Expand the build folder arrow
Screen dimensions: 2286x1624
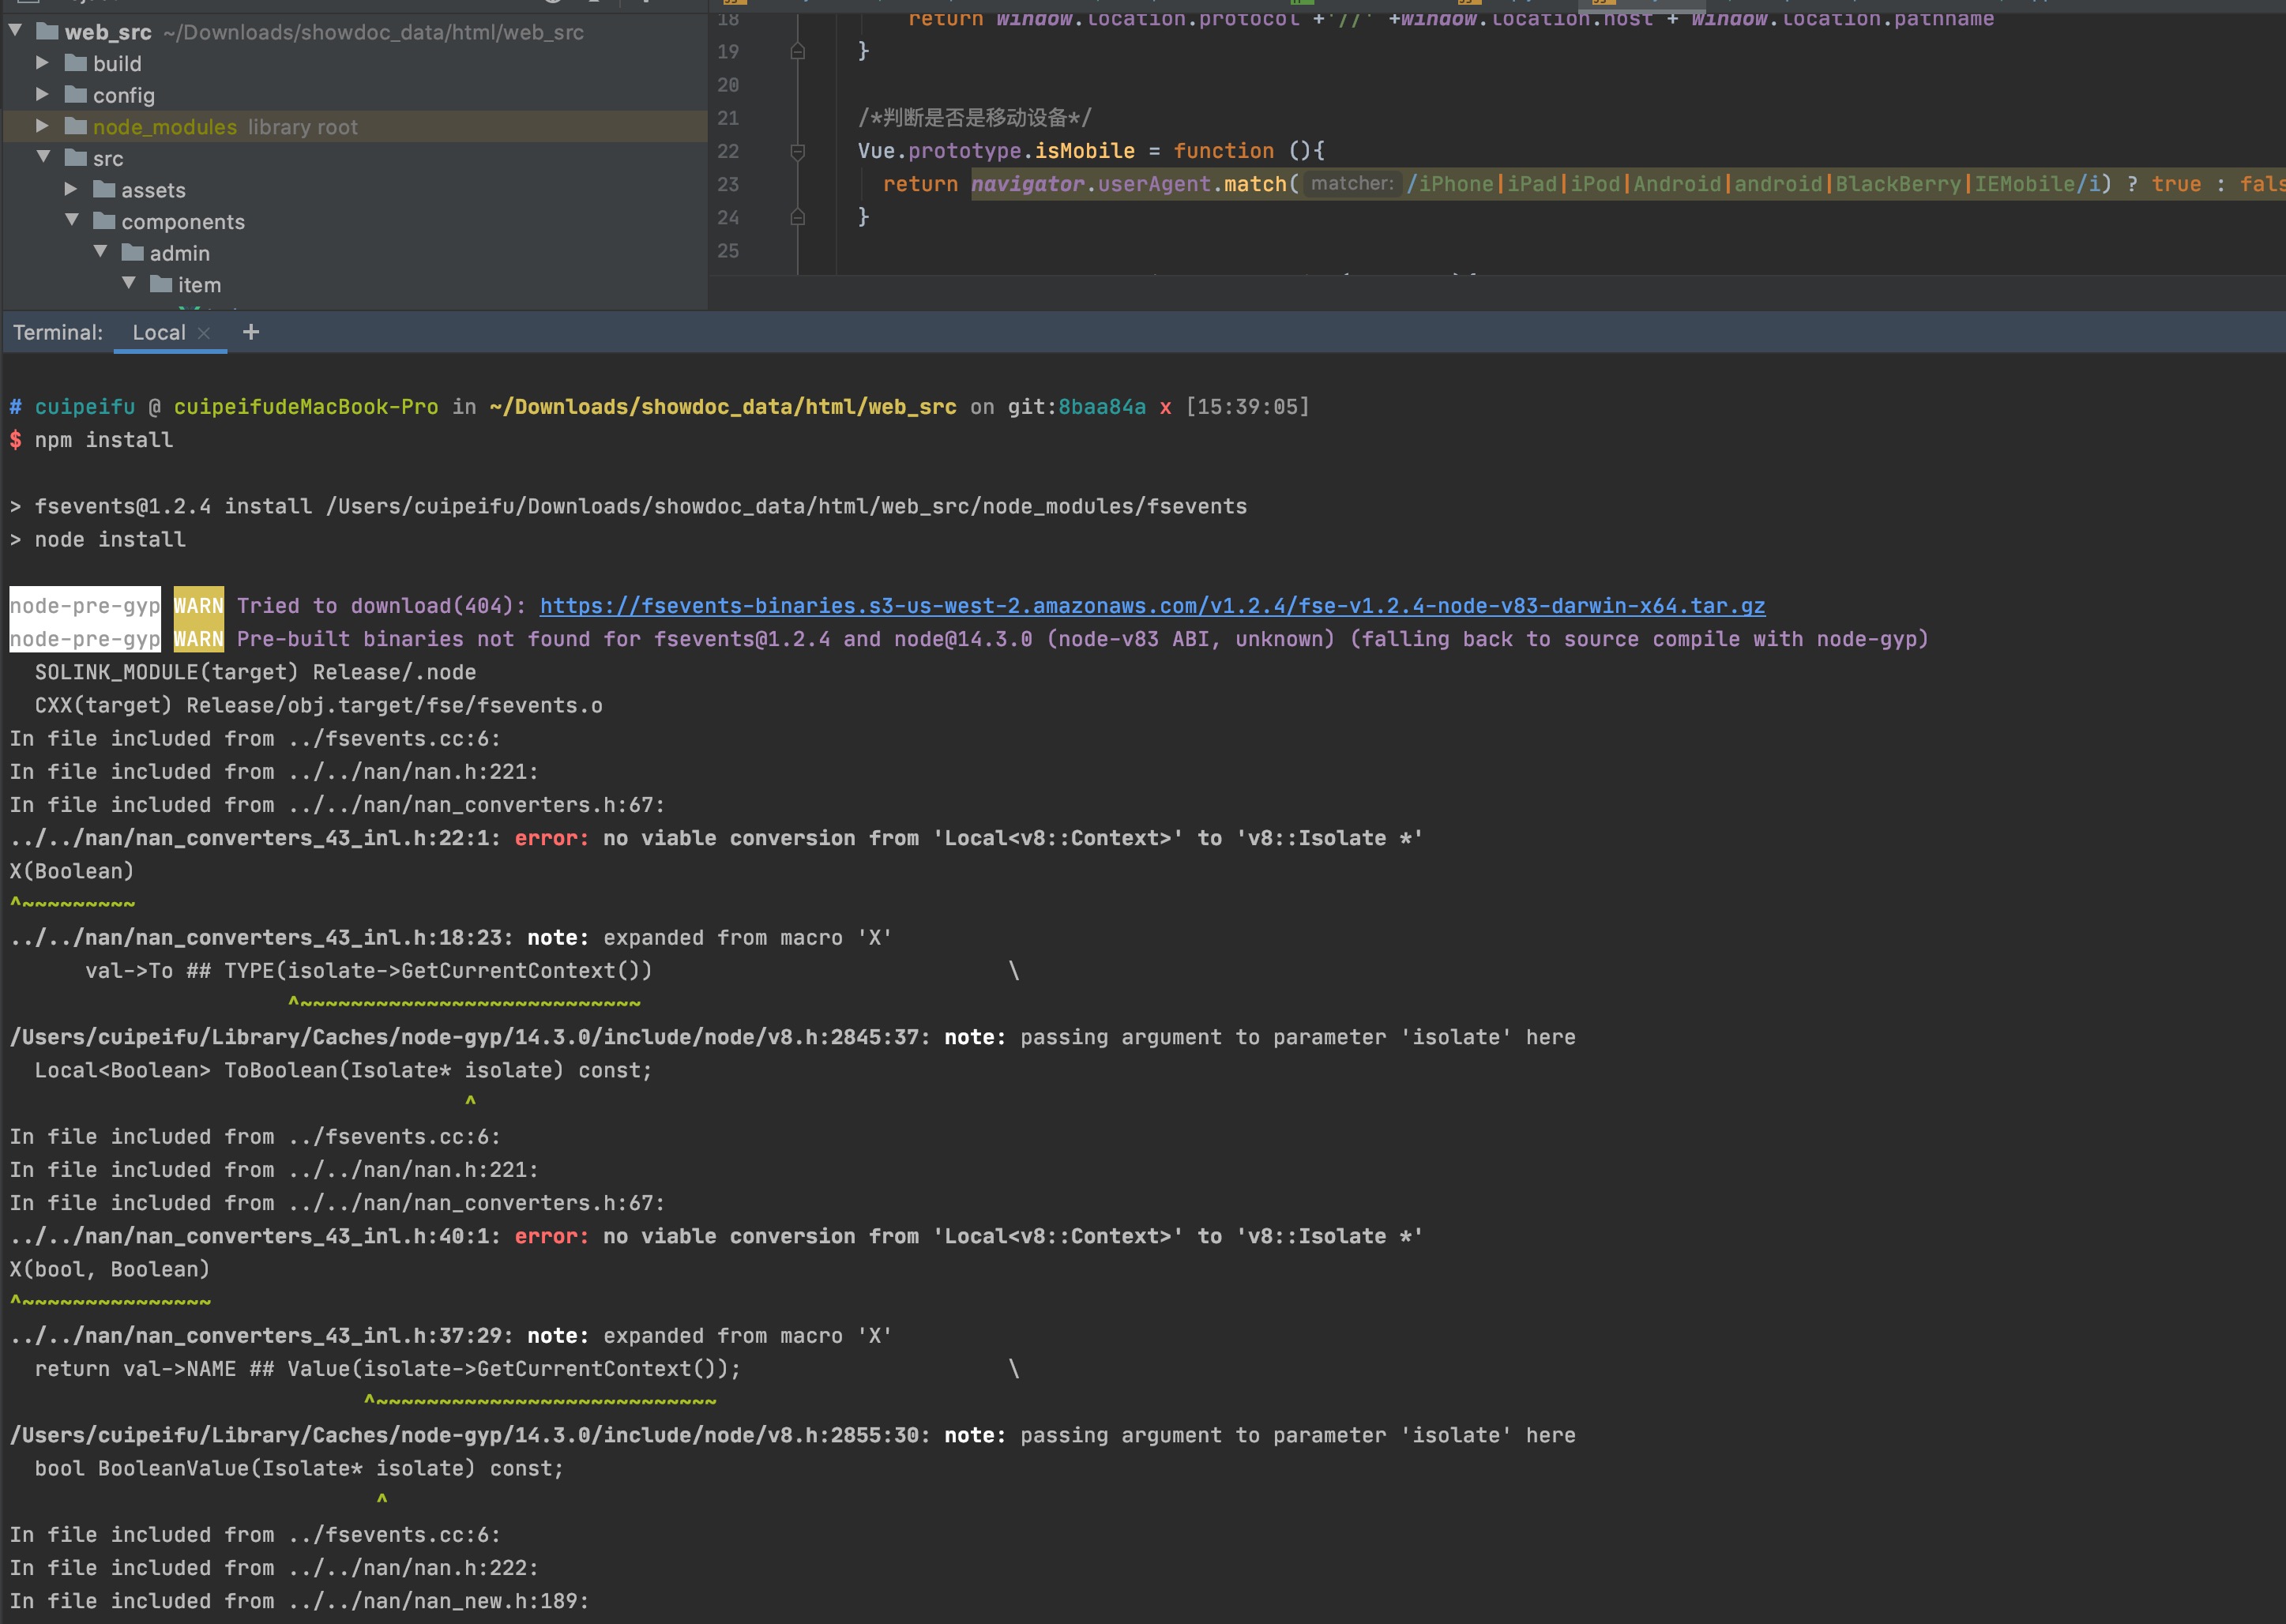42,63
